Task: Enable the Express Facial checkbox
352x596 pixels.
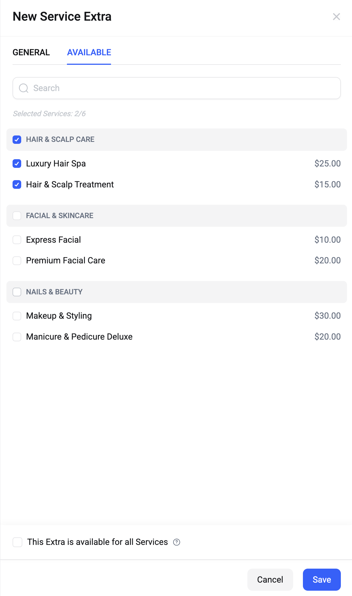Action: (x=17, y=240)
